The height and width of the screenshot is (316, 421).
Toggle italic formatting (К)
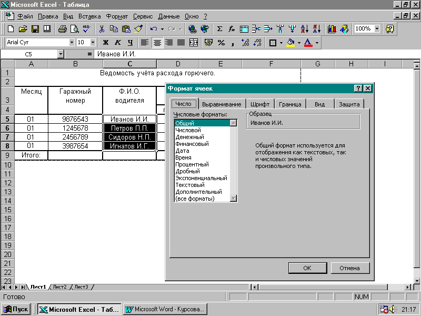tap(117, 42)
